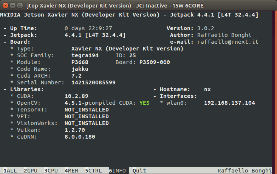Click the Hostname value nx
277x174 pixels.
coord(207,89)
